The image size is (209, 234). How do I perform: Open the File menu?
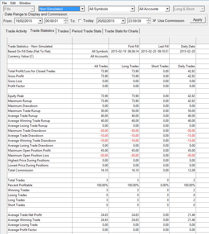[4, 3]
